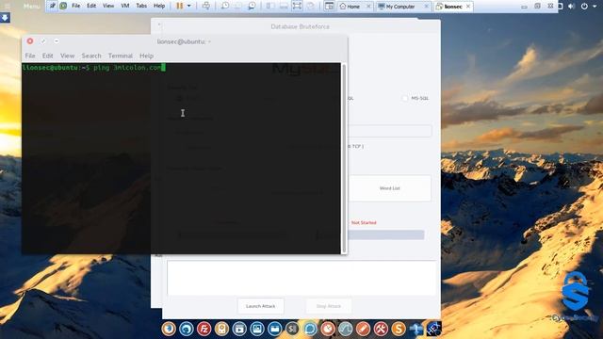Click the snapshot manager clock-wrench icon

click(x=252, y=6)
